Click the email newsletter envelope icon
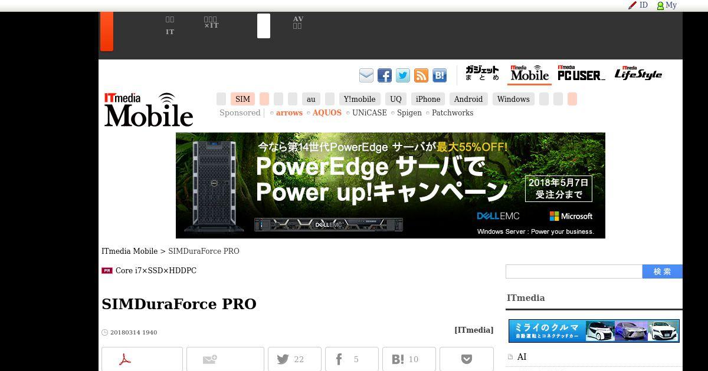The width and height of the screenshot is (708, 371). pos(366,75)
